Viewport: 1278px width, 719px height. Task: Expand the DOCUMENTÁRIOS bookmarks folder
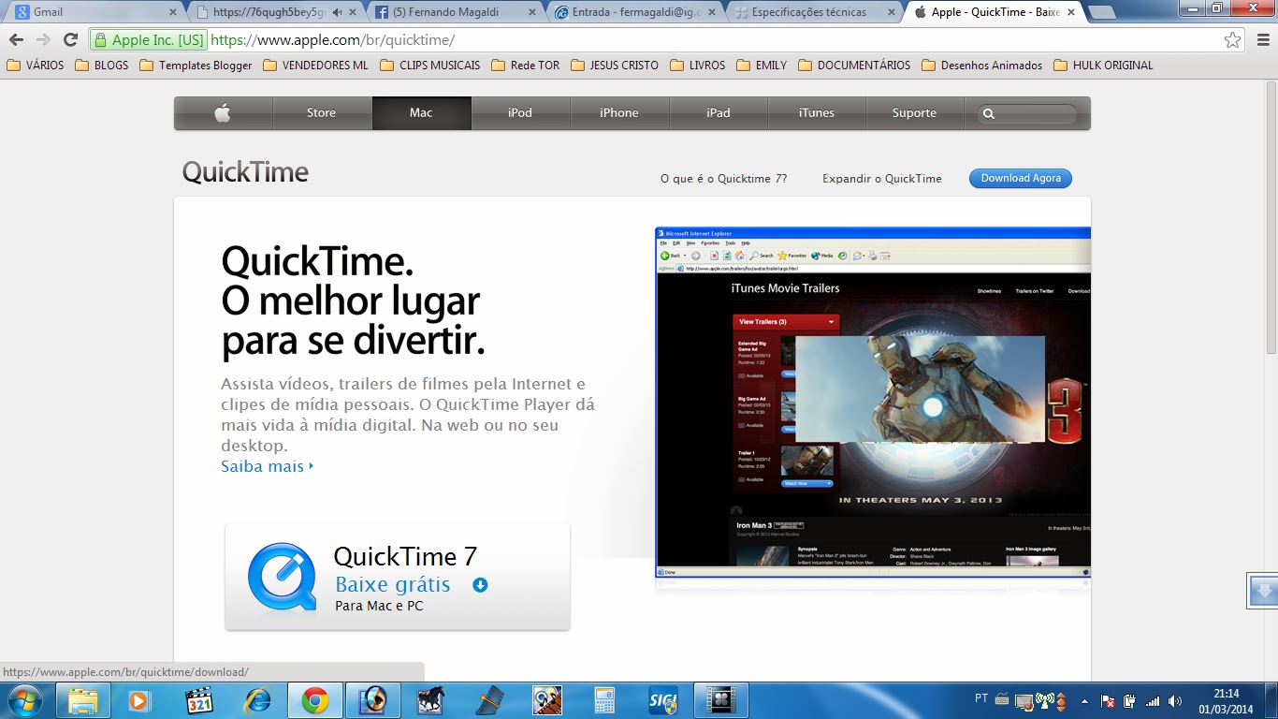854,66
